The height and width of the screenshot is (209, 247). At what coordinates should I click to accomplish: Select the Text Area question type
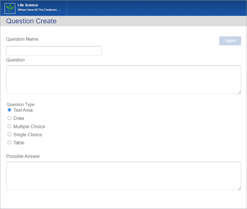click(x=9, y=110)
